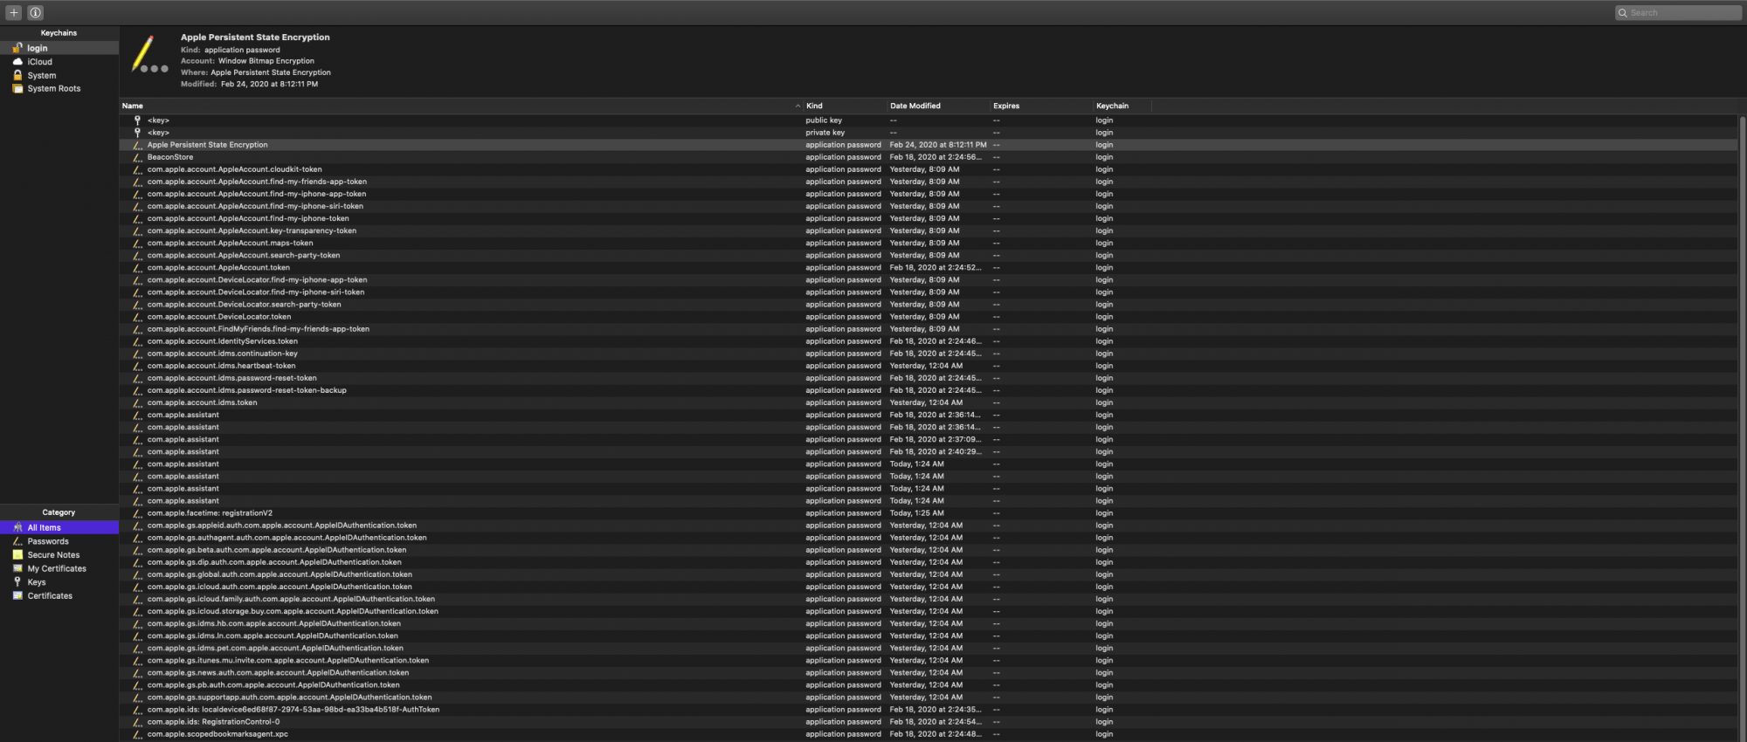This screenshot has height=742, width=1747.
Task: Show the All Items category
Action: [59, 527]
